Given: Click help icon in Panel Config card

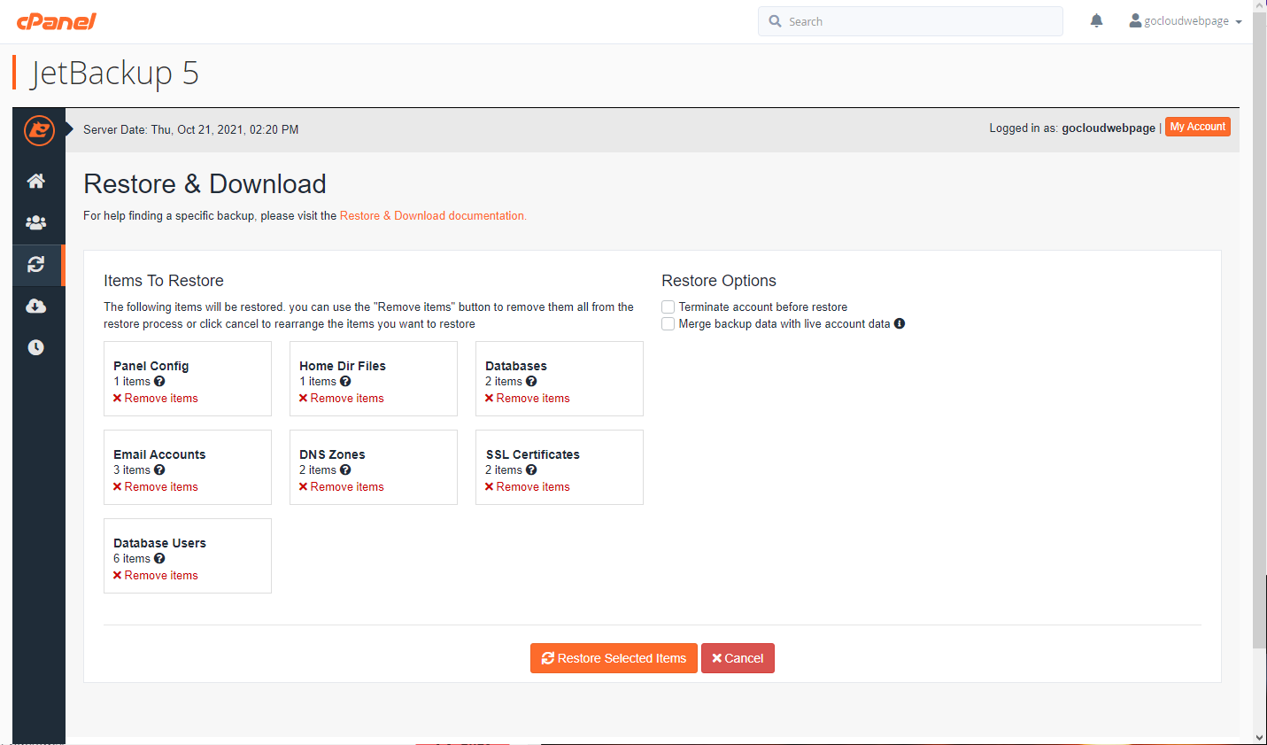Looking at the screenshot, I should 159,381.
